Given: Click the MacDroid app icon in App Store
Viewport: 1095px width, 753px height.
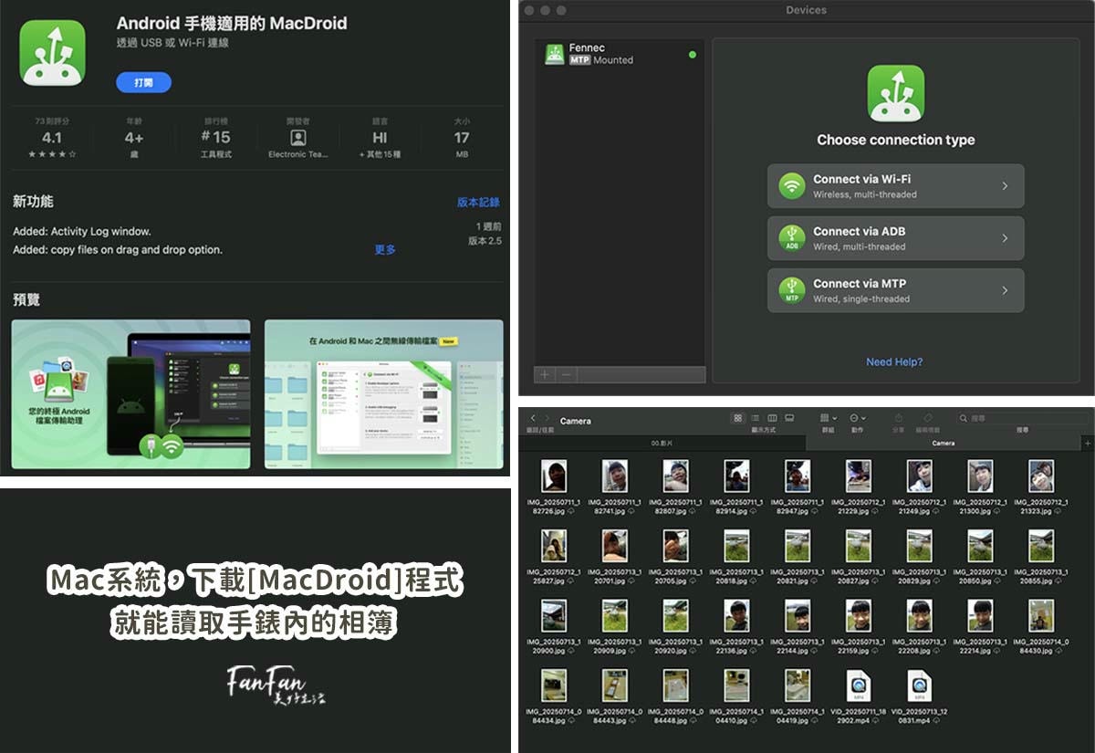Looking at the screenshot, I should click(53, 53).
